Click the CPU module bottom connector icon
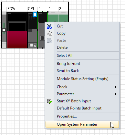This screenshot has width=125, height=135. [33, 45]
